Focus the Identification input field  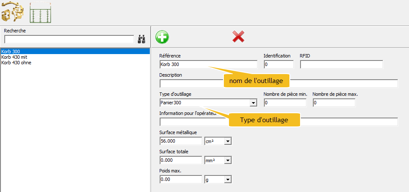coord(278,65)
